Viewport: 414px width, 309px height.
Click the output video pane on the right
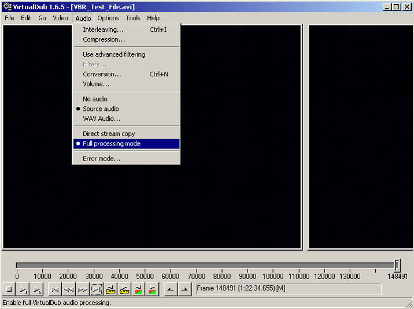click(x=360, y=137)
